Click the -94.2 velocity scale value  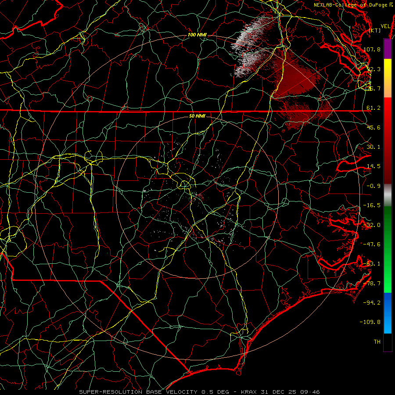click(372, 303)
